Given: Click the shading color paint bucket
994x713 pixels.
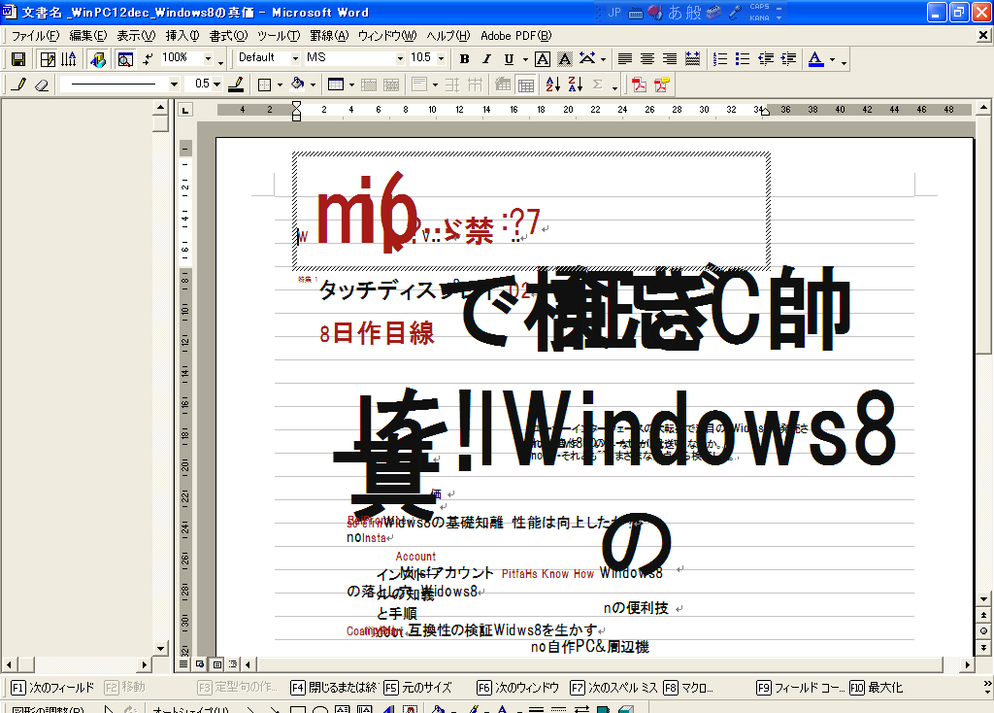Looking at the screenshot, I should 298,85.
